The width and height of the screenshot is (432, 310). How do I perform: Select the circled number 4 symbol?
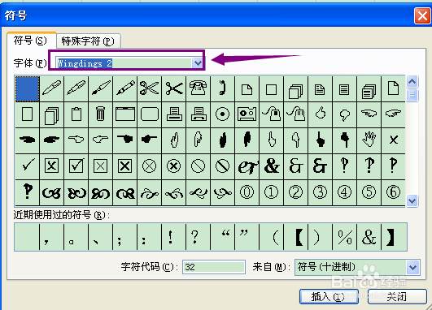tap(344, 192)
